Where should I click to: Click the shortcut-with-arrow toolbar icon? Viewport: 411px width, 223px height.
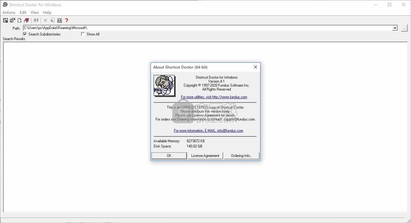pyautogui.click(x=13, y=20)
